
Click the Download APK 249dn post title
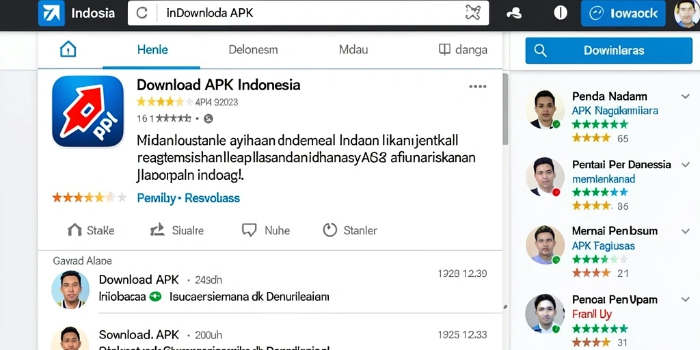coord(138,280)
